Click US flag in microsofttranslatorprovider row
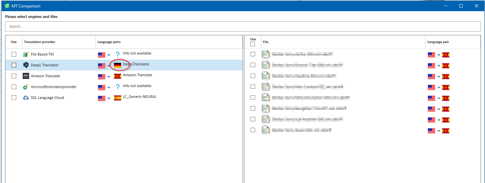Image resolution: width=485 pixels, height=183 pixels. tap(102, 87)
